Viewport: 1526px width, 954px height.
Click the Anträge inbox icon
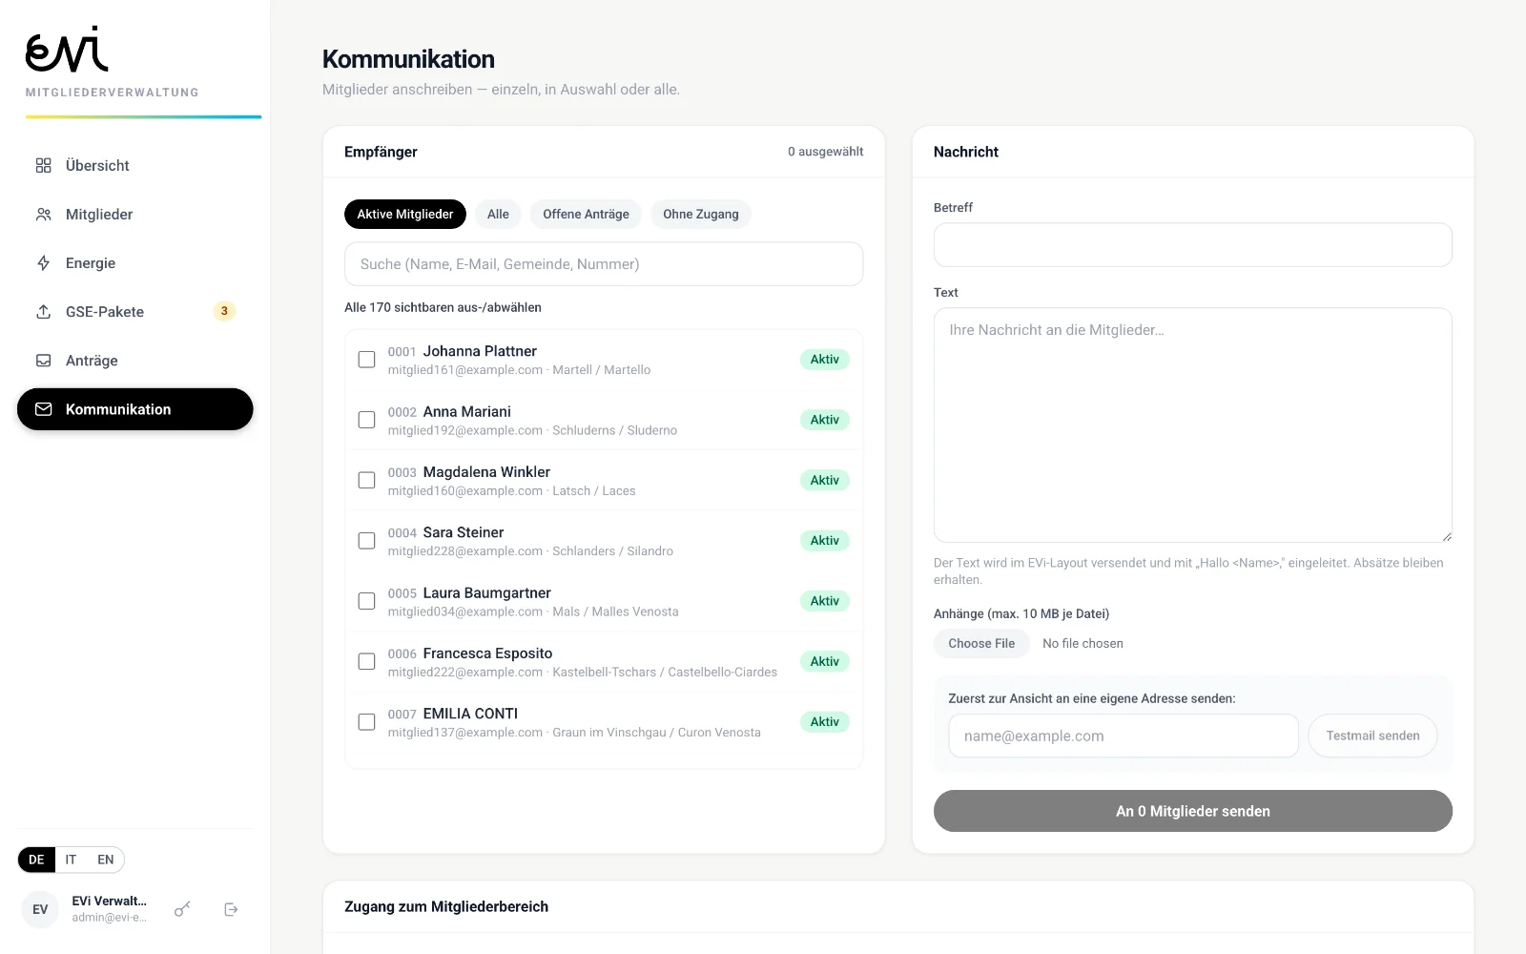coord(43,361)
